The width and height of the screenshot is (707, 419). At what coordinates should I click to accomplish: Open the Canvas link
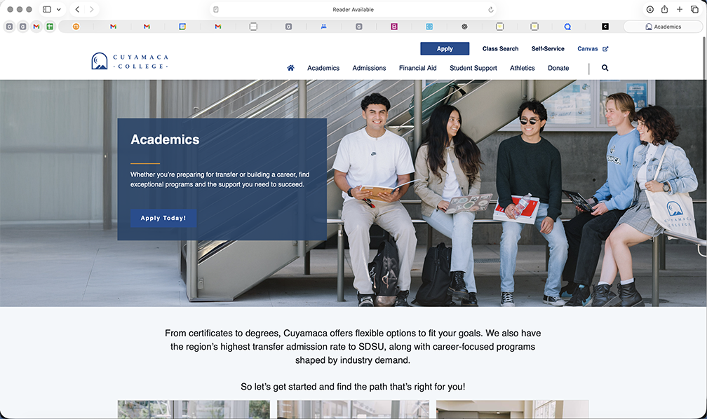[588, 48]
